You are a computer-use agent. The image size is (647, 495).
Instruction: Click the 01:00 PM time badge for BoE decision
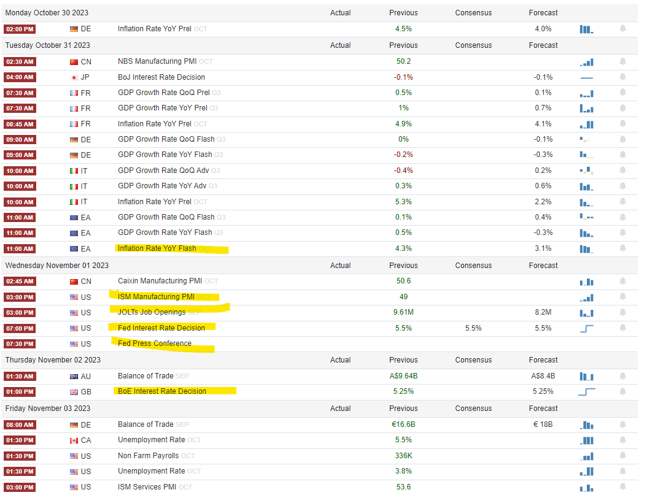20,392
